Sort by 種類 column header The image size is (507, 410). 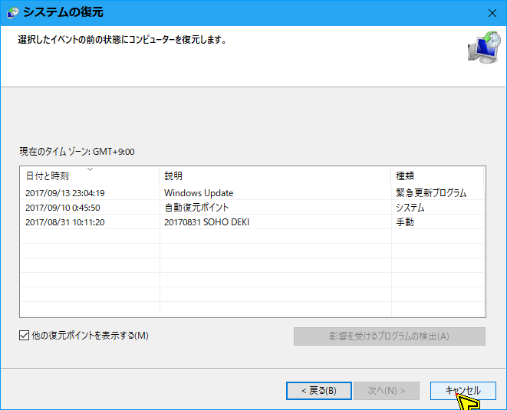click(x=437, y=175)
